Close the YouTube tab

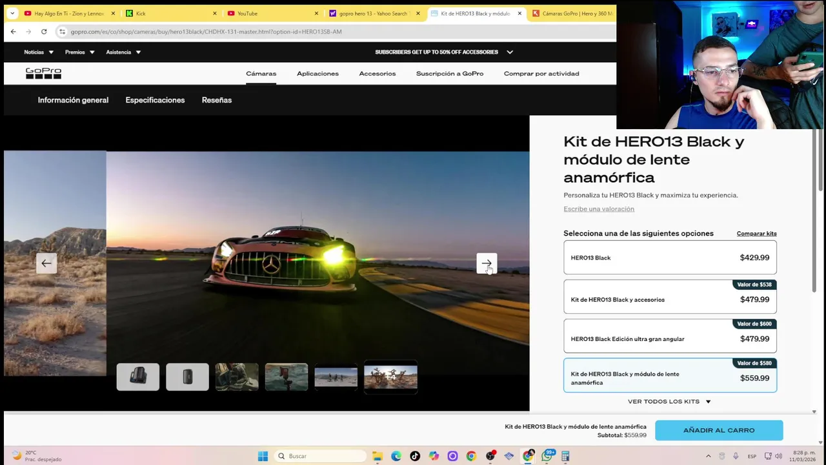(316, 13)
